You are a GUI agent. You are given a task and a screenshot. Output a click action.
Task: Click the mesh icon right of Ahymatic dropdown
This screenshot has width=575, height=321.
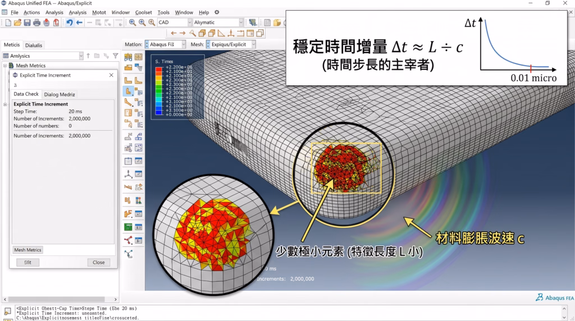click(x=253, y=22)
